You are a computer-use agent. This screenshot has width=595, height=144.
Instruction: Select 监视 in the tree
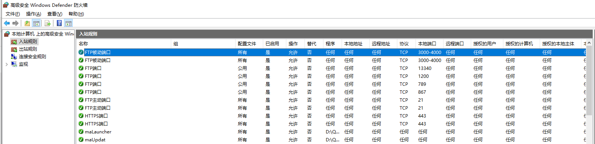point(23,64)
